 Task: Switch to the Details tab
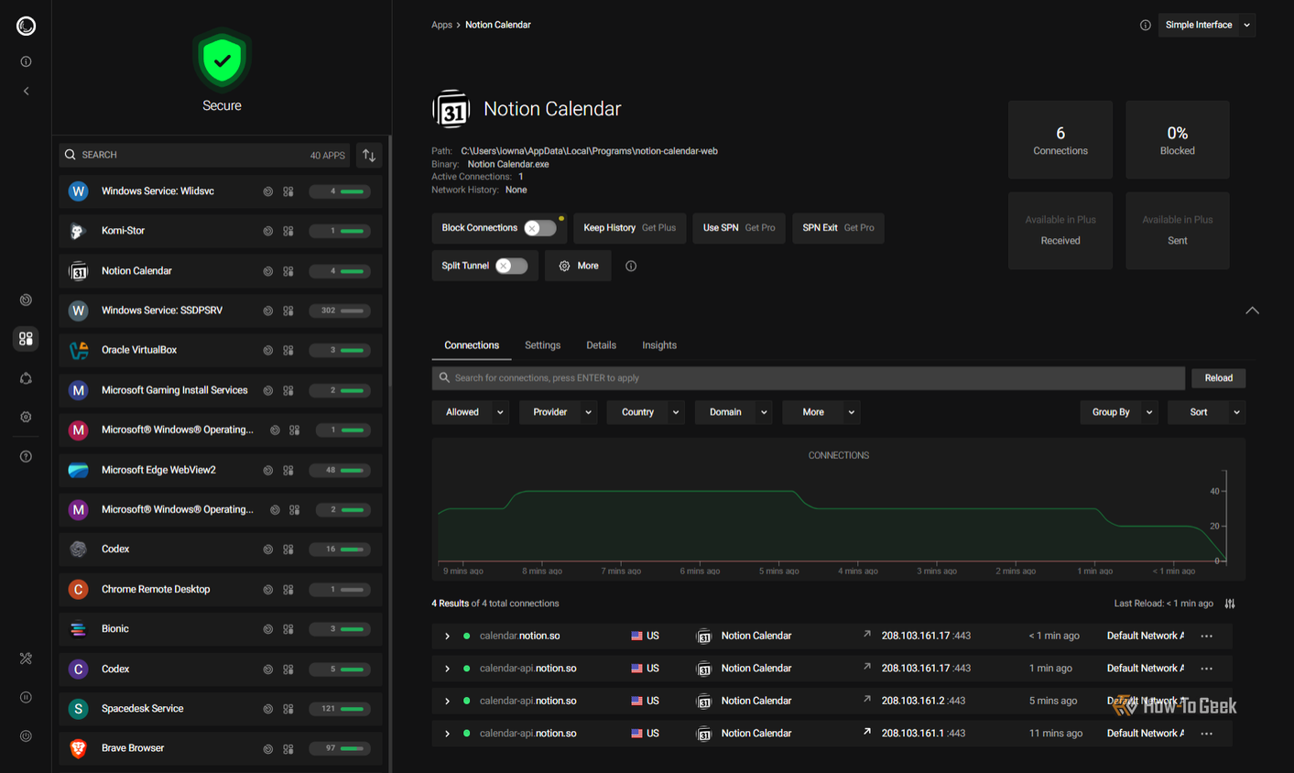601,346
